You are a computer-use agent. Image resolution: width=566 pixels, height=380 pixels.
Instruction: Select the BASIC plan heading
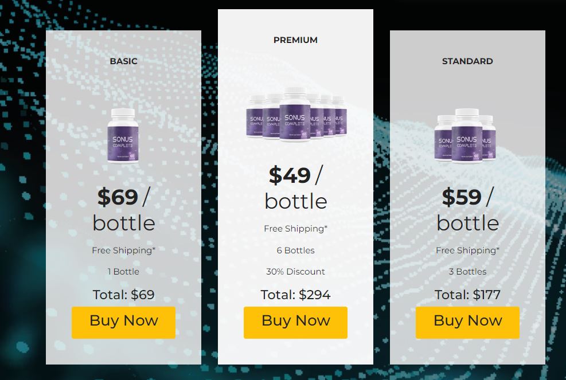123,61
